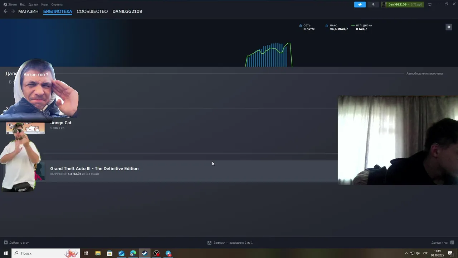Open Telegram from the taskbar
The height and width of the screenshot is (258, 458).
point(168,253)
